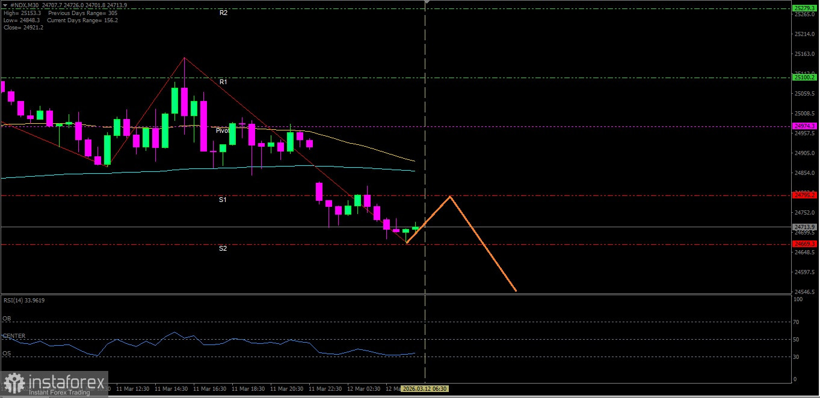Click the green 25279.3 price tag
Screen dimensions: 820x398
[x=805, y=8]
